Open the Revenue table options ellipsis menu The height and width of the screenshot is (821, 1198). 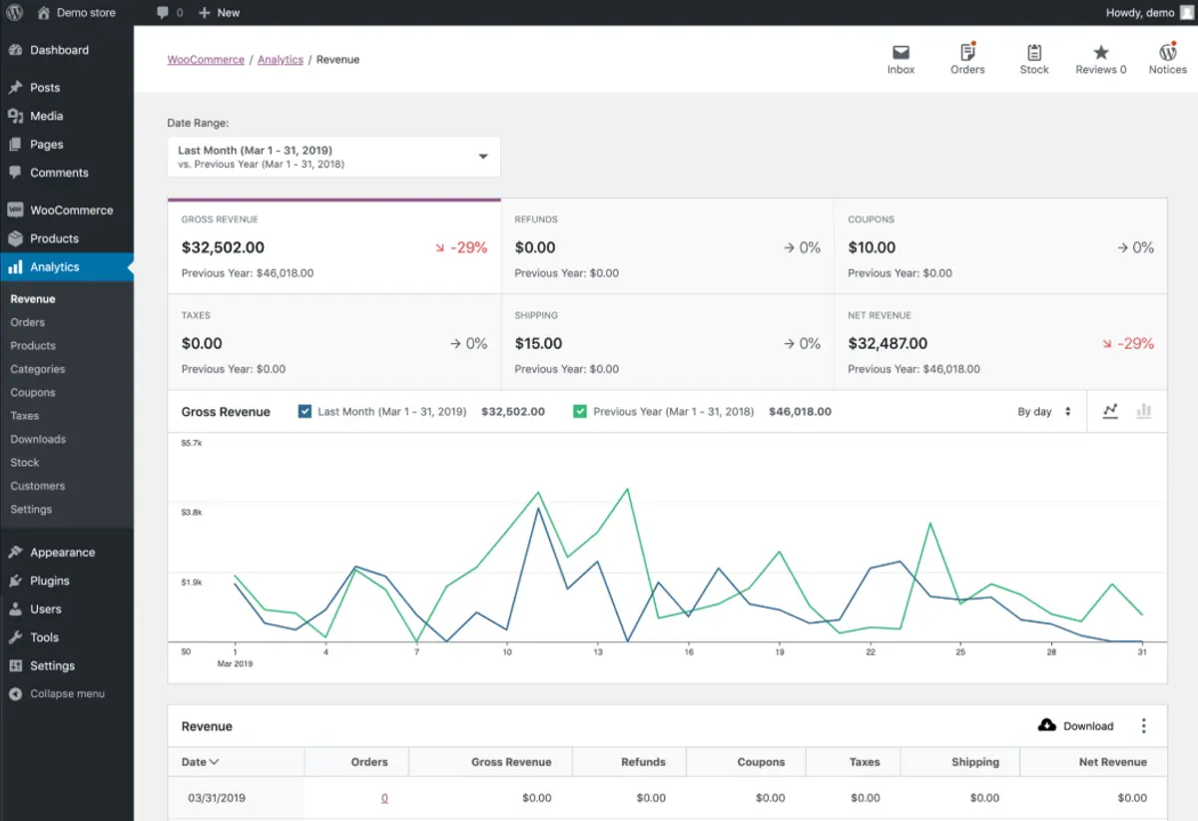[1143, 725]
